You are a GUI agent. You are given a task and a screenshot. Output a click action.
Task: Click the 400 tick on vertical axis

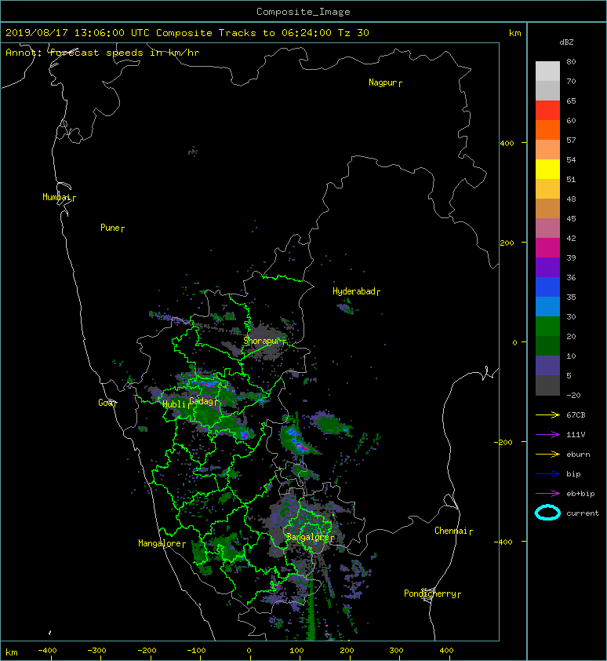click(x=507, y=144)
